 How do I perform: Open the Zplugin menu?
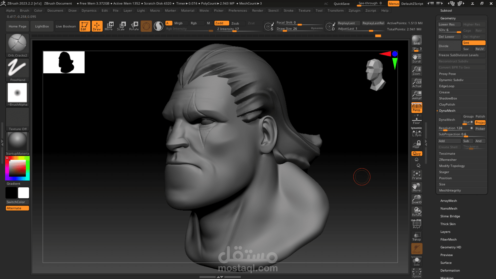[x=354, y=11]
